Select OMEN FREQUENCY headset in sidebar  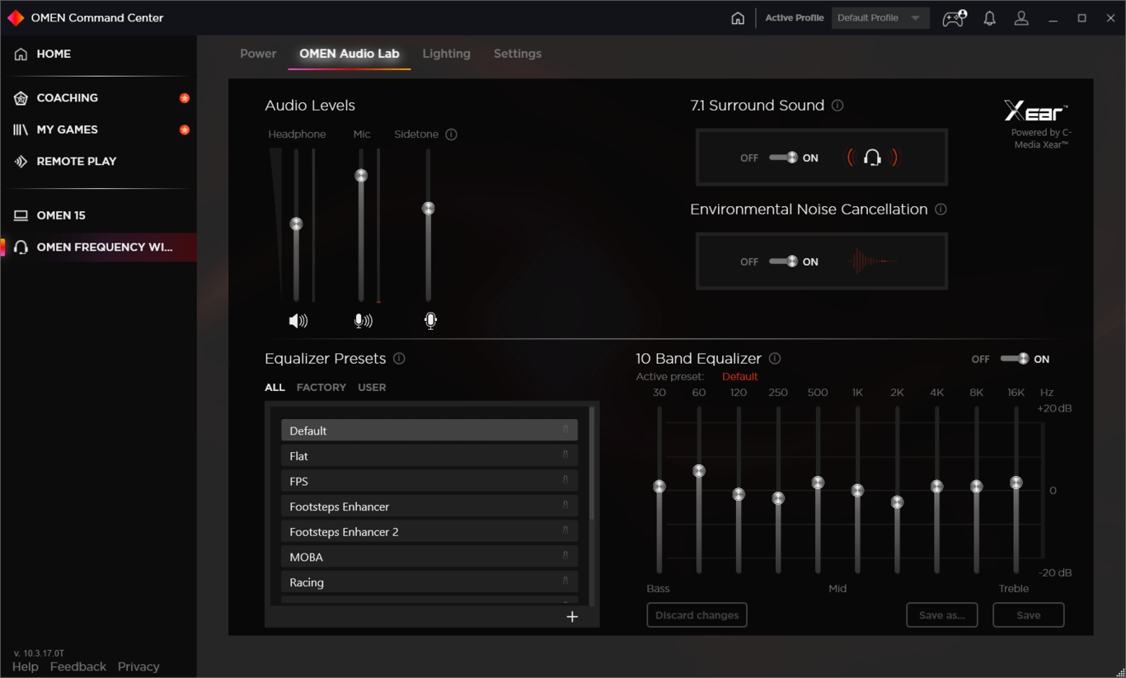(98, 247)
